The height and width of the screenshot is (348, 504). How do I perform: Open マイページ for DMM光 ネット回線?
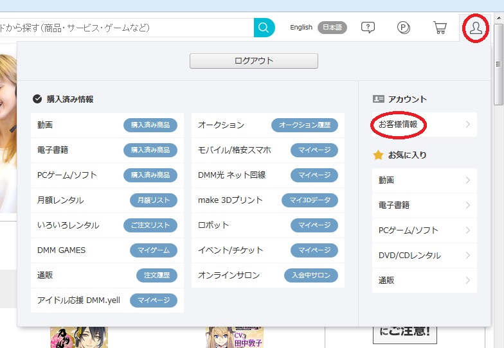[314, 175]
